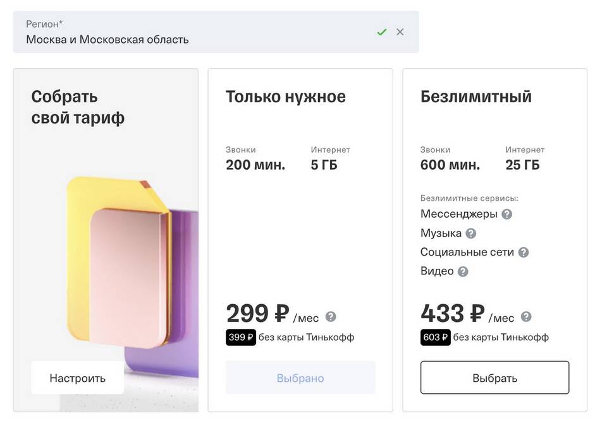Click the Мессенджеры service label
607x426 pixels.
tap(459, 214)
